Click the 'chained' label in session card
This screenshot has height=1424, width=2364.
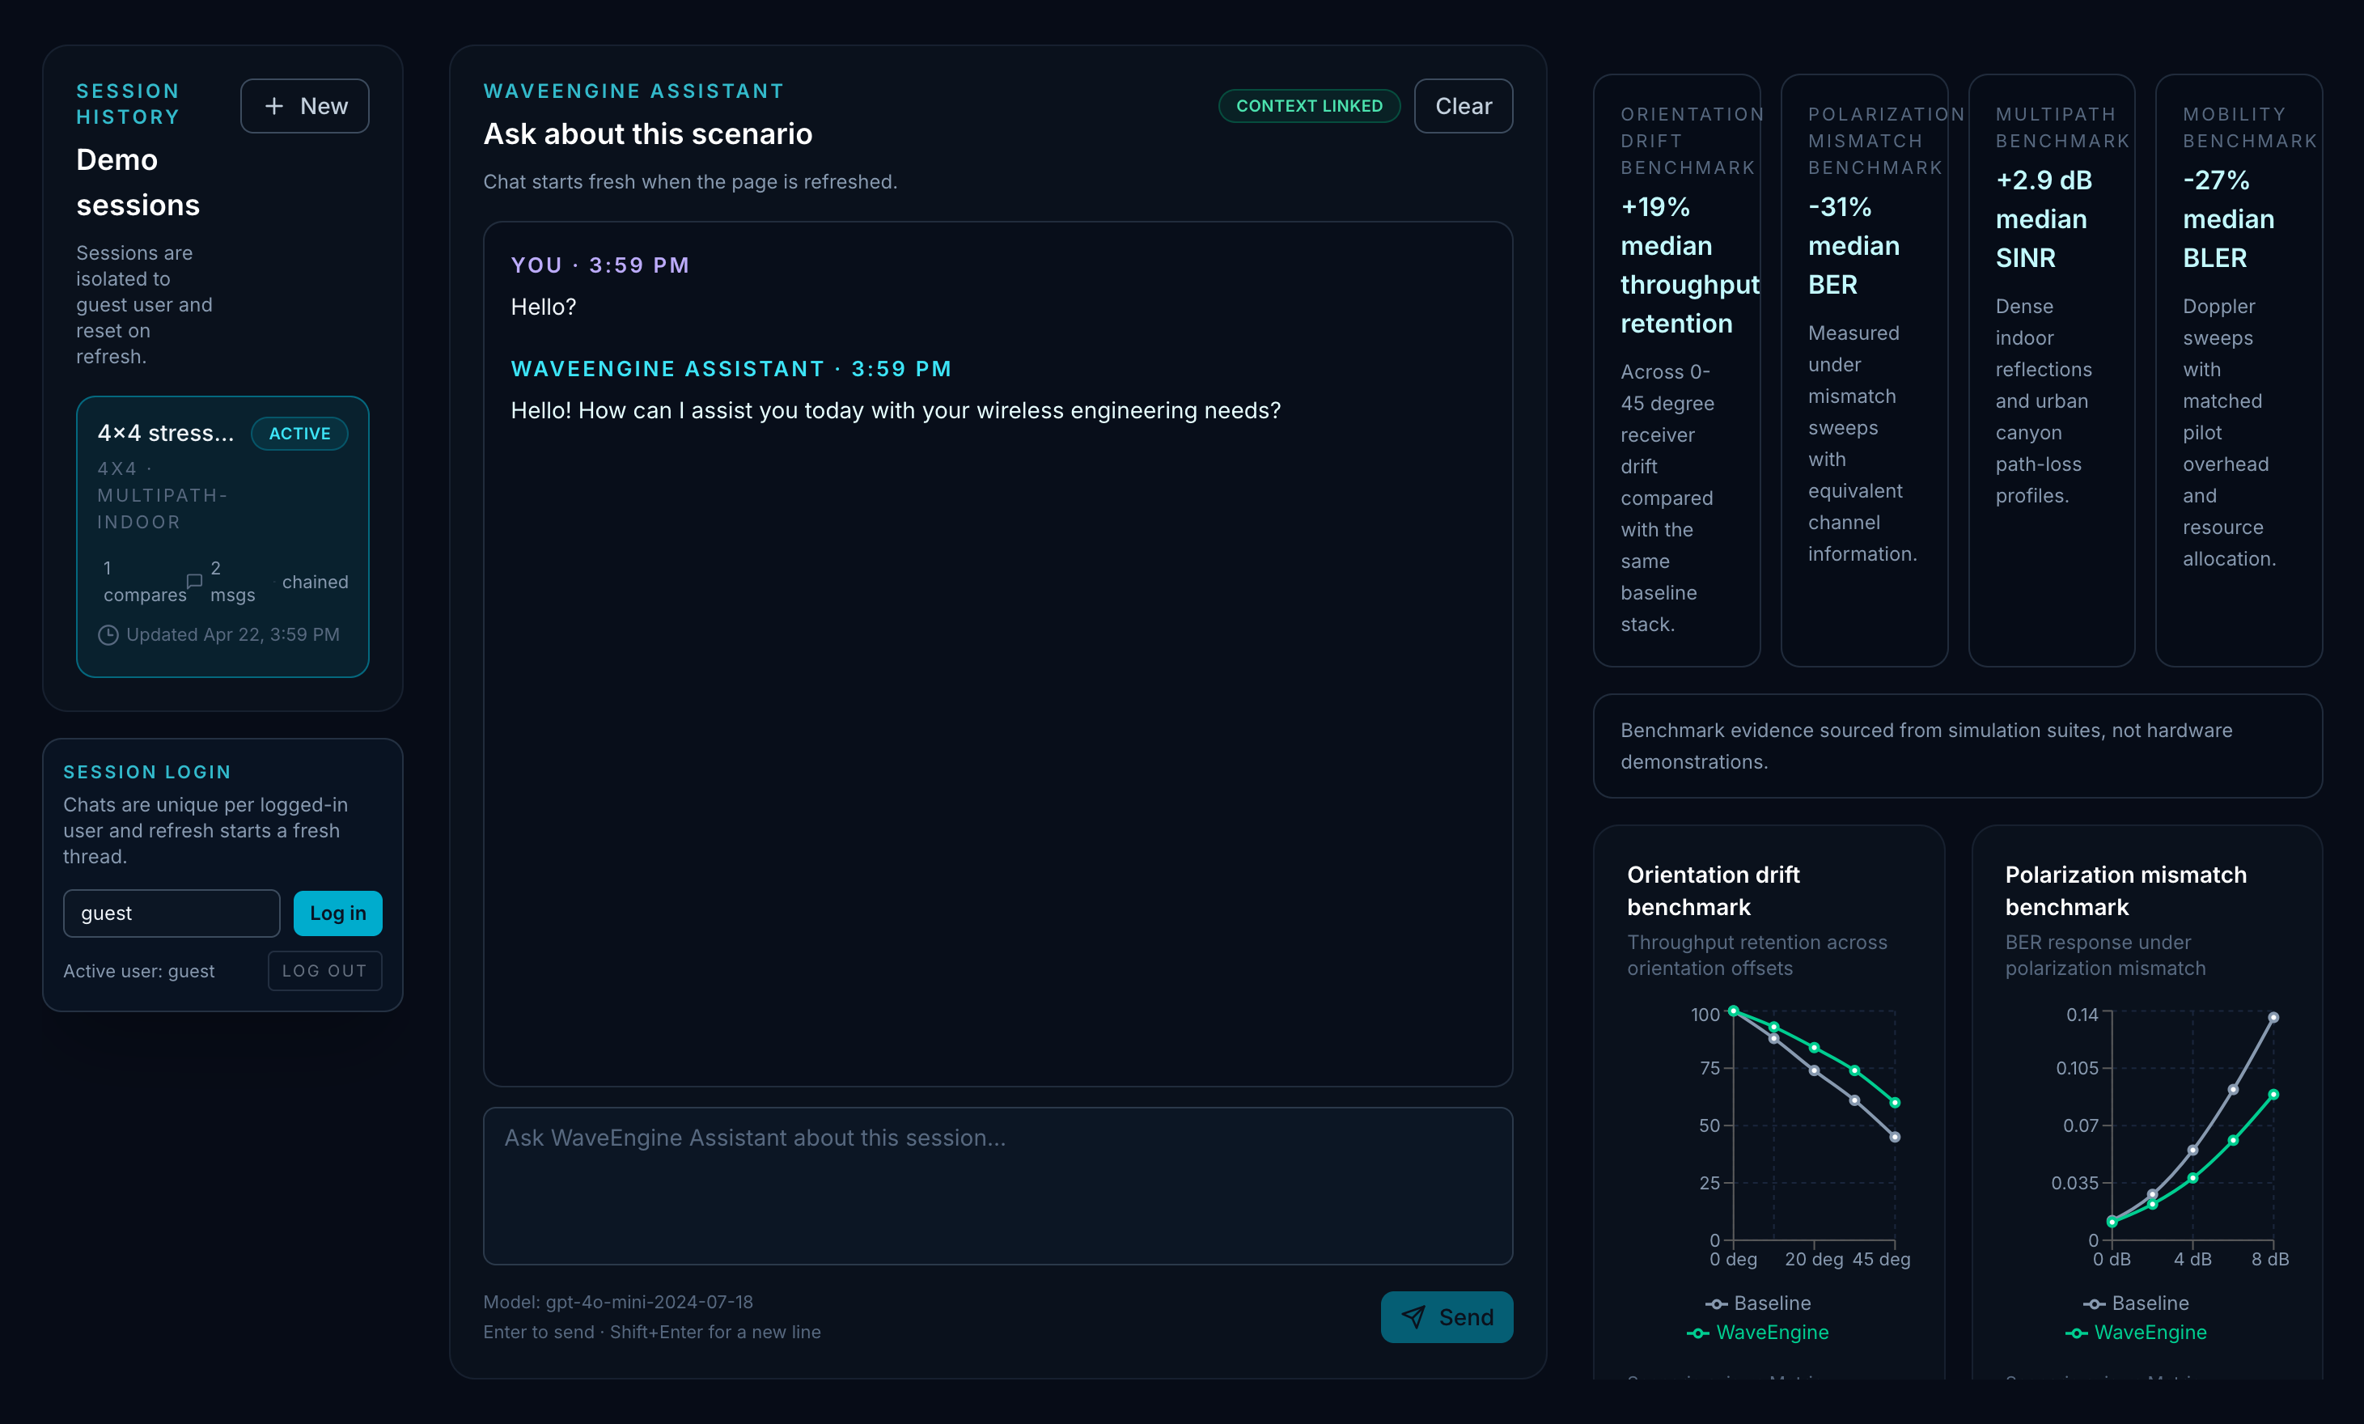[315, 582]
